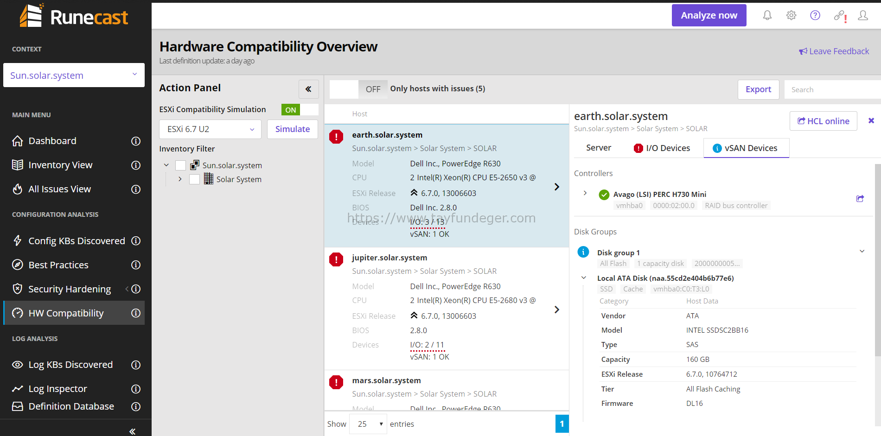Image resolution: width=881 pixels, height=436 pixels.
Task: Click info icon next to Best Practices
Action: tap(136, 265)
